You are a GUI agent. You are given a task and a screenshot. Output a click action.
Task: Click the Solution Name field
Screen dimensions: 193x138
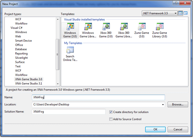[x=69, y=112]
